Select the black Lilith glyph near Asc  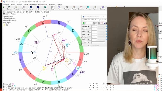(x=32, y=52)
